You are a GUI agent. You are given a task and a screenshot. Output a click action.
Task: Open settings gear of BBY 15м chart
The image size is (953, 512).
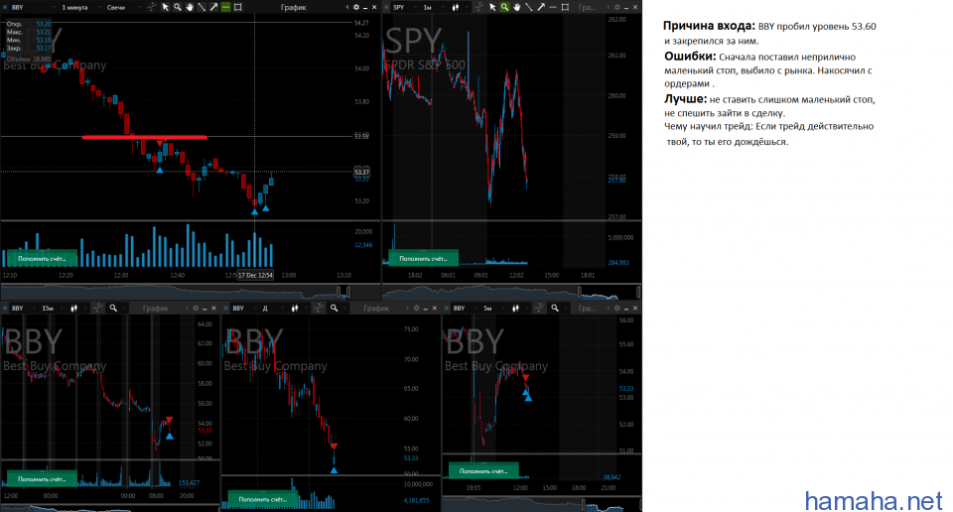point(196,309)
